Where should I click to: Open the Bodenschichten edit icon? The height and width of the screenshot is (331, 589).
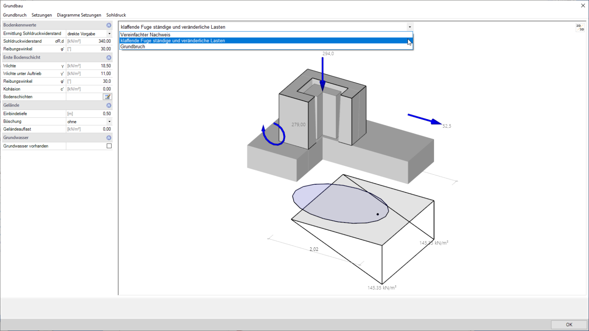[x=107, y=97]
